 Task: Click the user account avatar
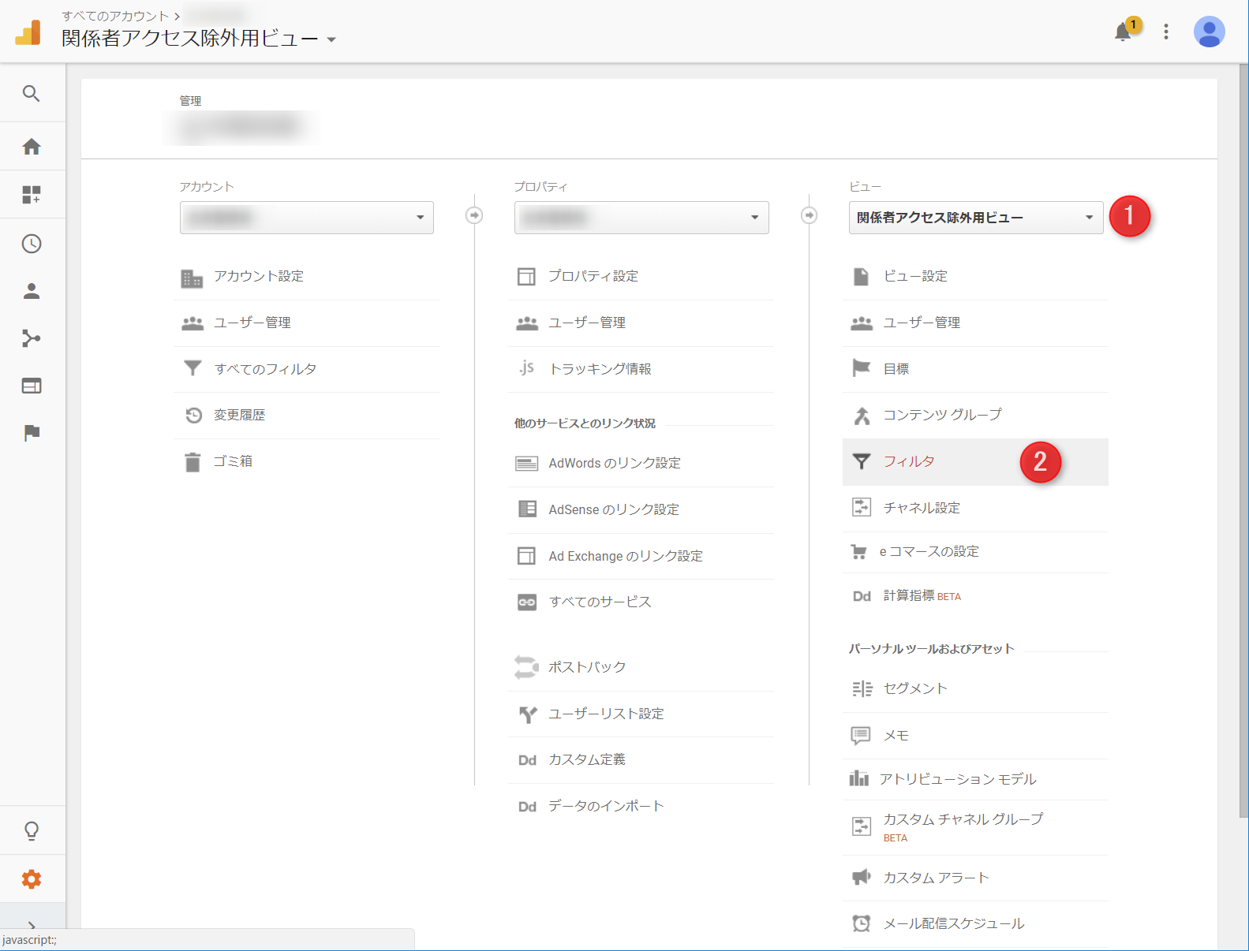tap(1208, 32)
